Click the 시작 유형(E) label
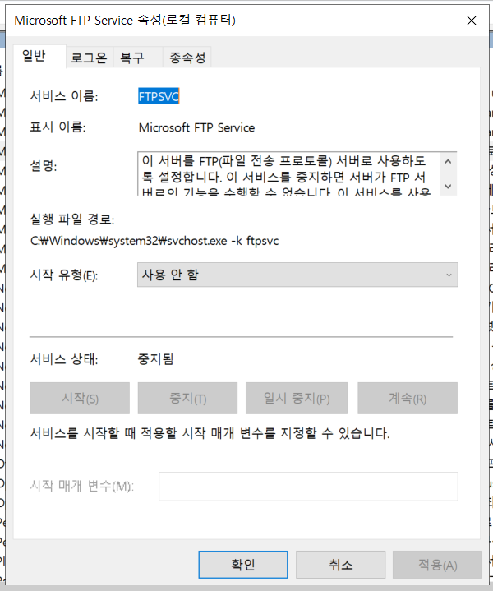This screenshot has width=493, height=591. point(64,275)
